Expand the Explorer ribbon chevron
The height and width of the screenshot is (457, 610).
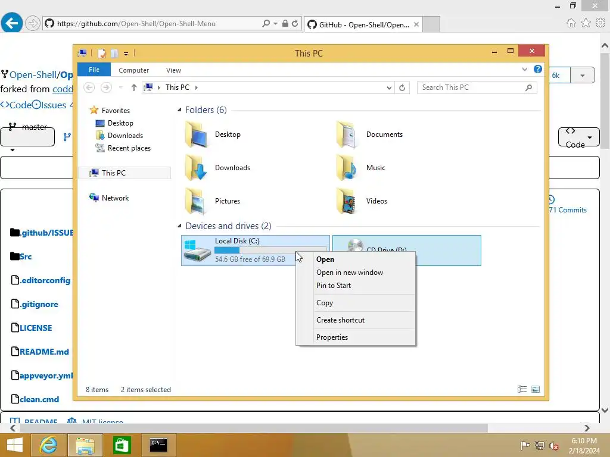[524, 69]
